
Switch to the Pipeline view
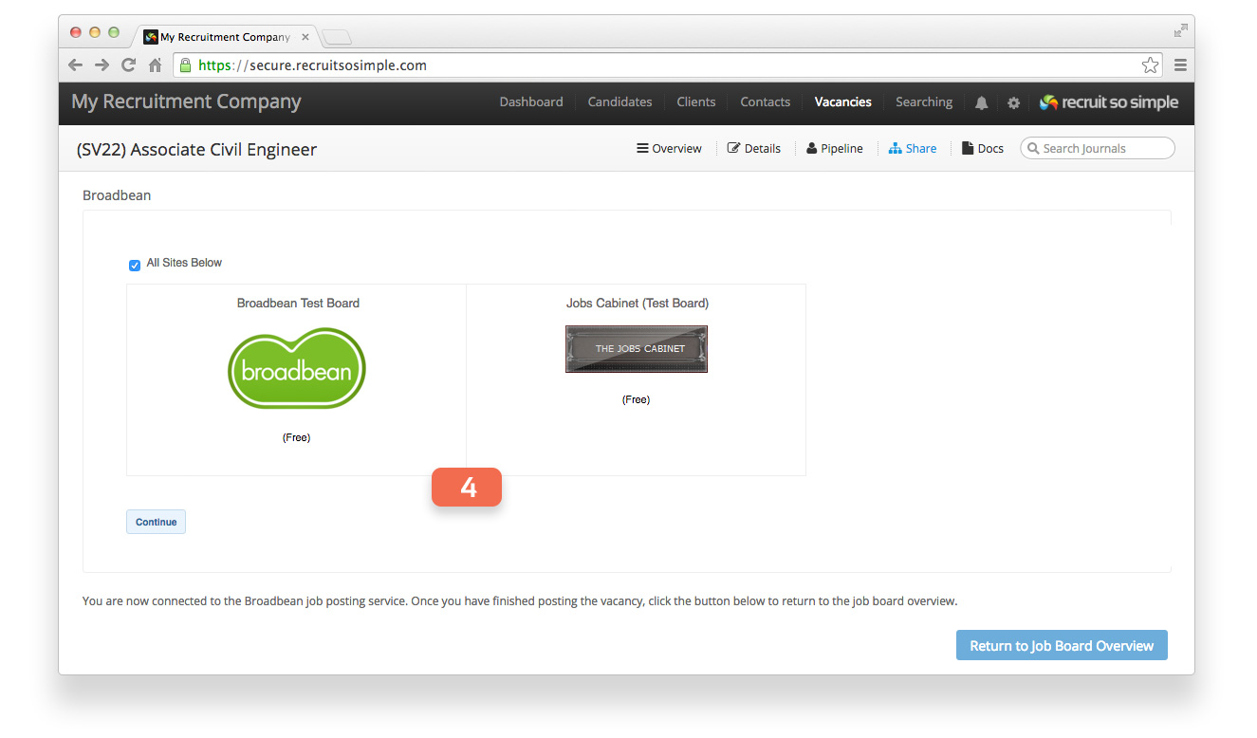click(835, 149)
